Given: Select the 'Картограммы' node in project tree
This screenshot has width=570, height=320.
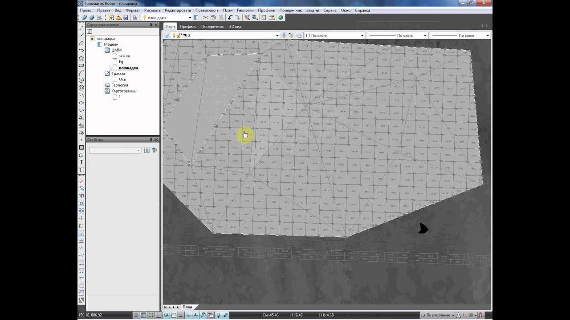Looking at the screenshot, I should tap(124, 91).
